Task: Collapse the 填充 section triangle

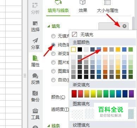Action: (49, 26)
